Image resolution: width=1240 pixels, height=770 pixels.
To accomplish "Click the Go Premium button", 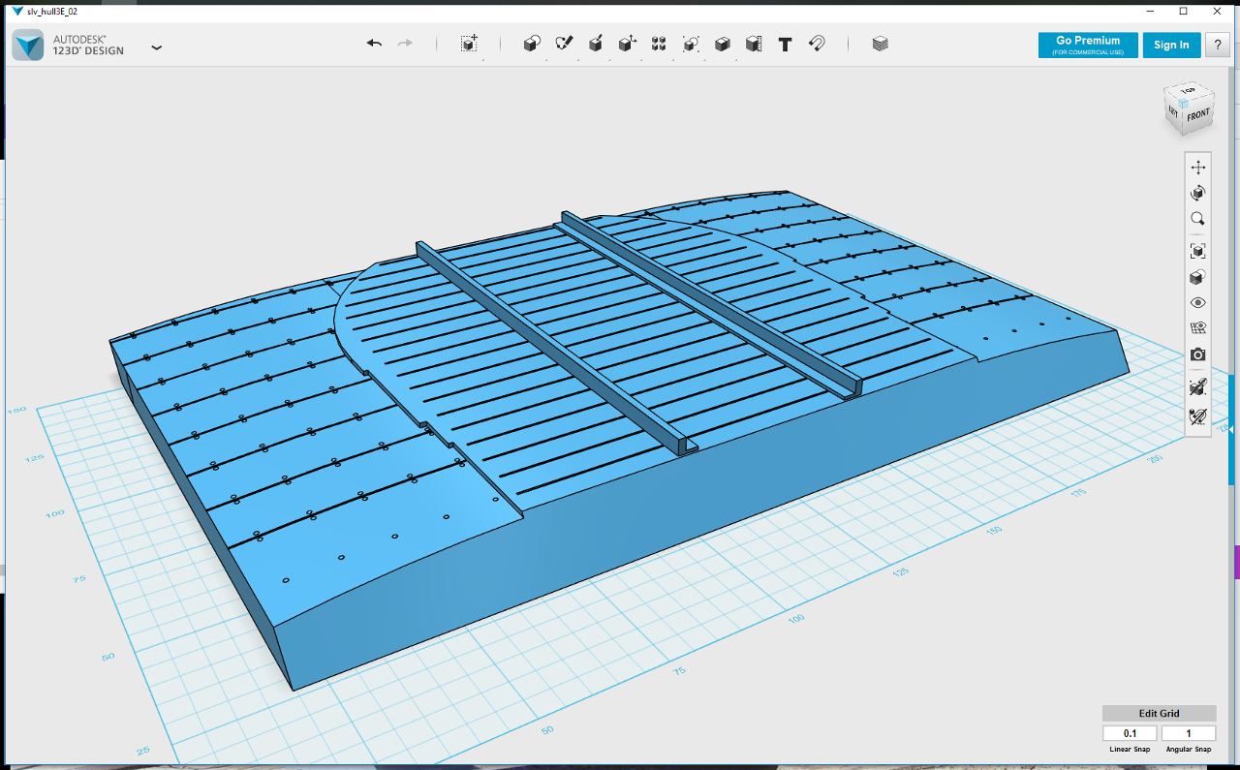I will coord(1088,45).
